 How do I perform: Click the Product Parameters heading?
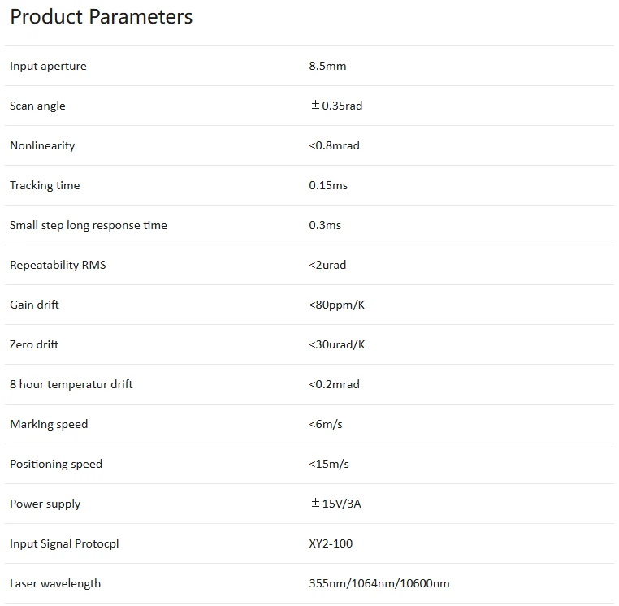click(102, 17)
